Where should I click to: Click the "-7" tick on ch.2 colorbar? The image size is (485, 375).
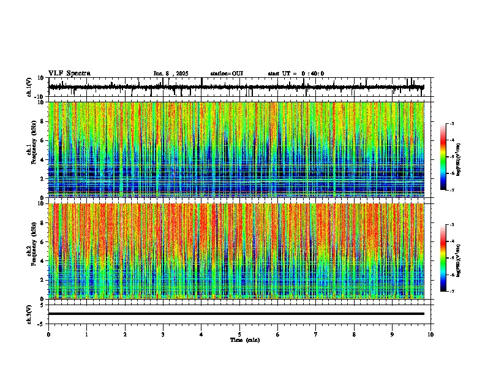[x=451, y=291]
